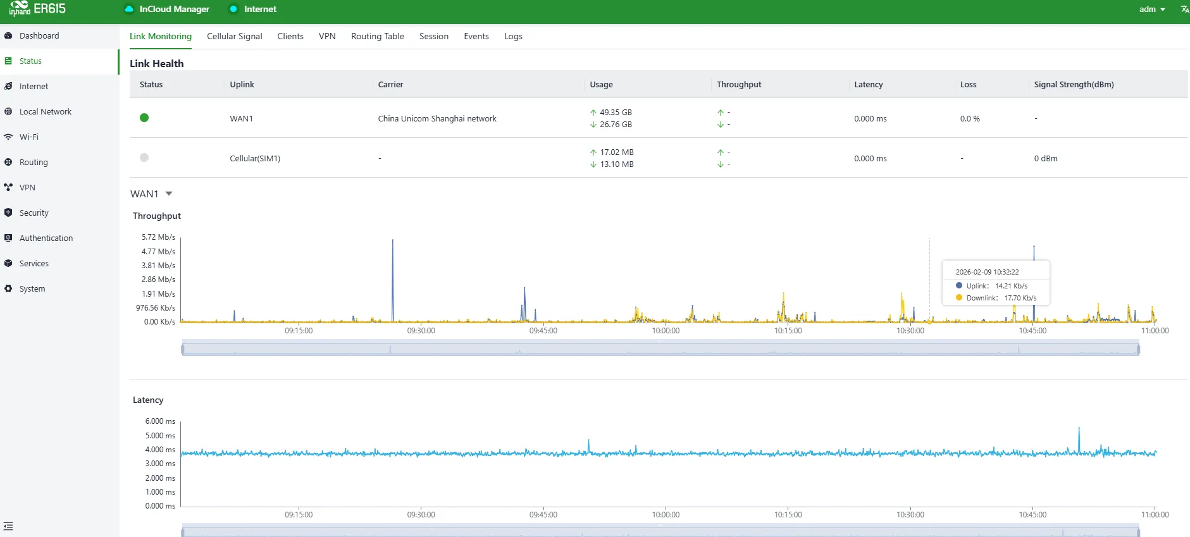
Task: Click the Internet status label in header
Action: coord(261,9)
